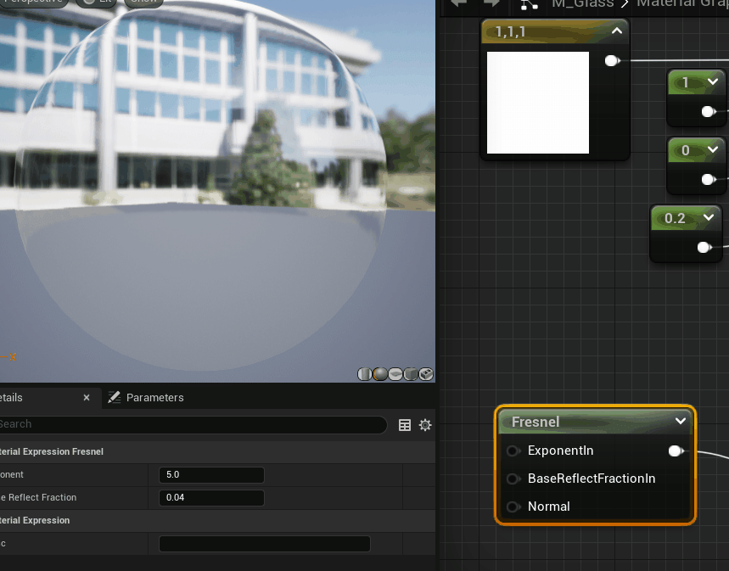Screen dimensions: 729x571
Task: Set preview mesh to plane
Action: [395, 374]
